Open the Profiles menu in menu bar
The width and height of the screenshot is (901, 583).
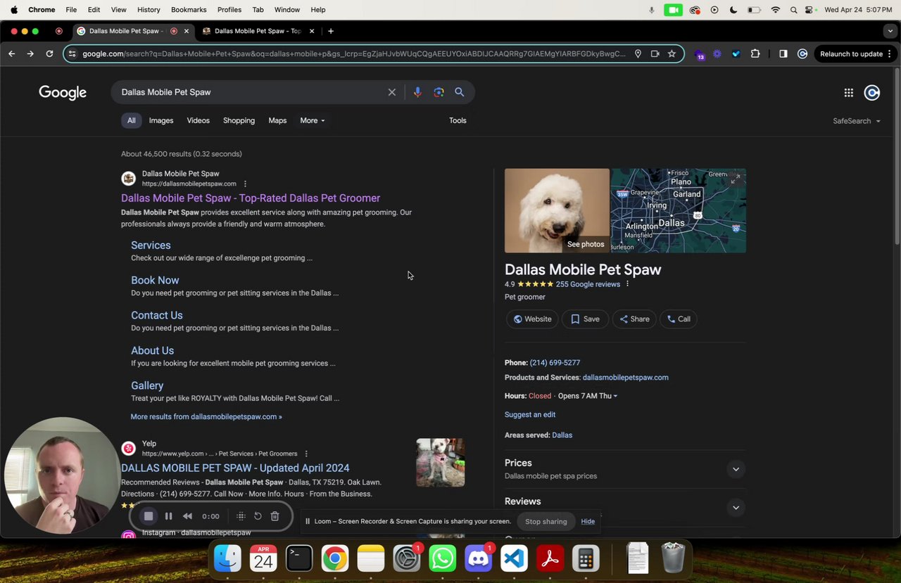click(x=229, y=10)
